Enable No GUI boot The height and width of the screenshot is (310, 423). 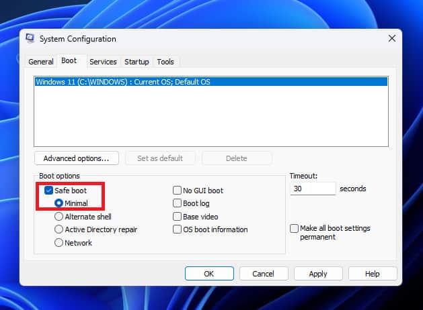point(178,191)
